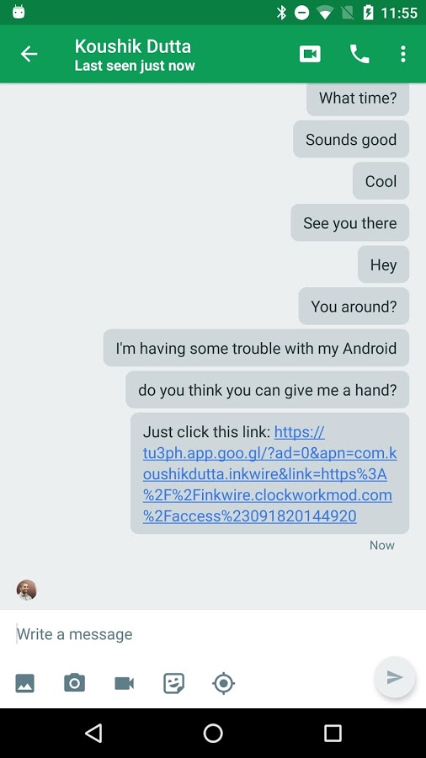426x758 pixels.
Task: Focus the Write a message field
Action: click(213, 633)
